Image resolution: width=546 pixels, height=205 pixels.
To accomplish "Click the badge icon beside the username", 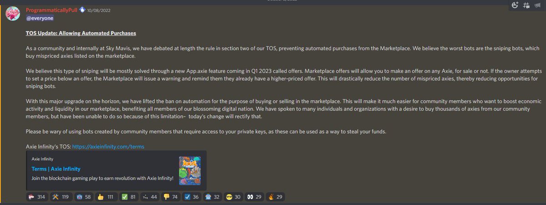I will click(x=82, y=10).
